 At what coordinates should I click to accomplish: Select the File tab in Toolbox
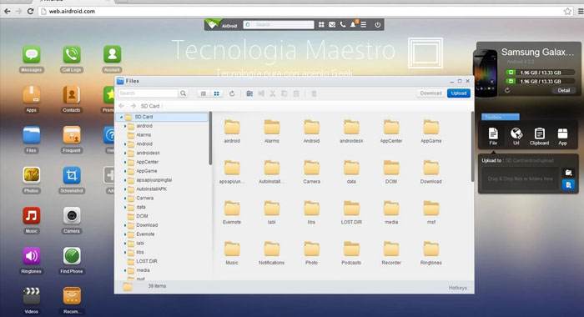click(493, 136)
